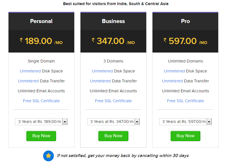Click the Business plan 347.00 price
Screen dimensions: 229x165
coord(111,41)
